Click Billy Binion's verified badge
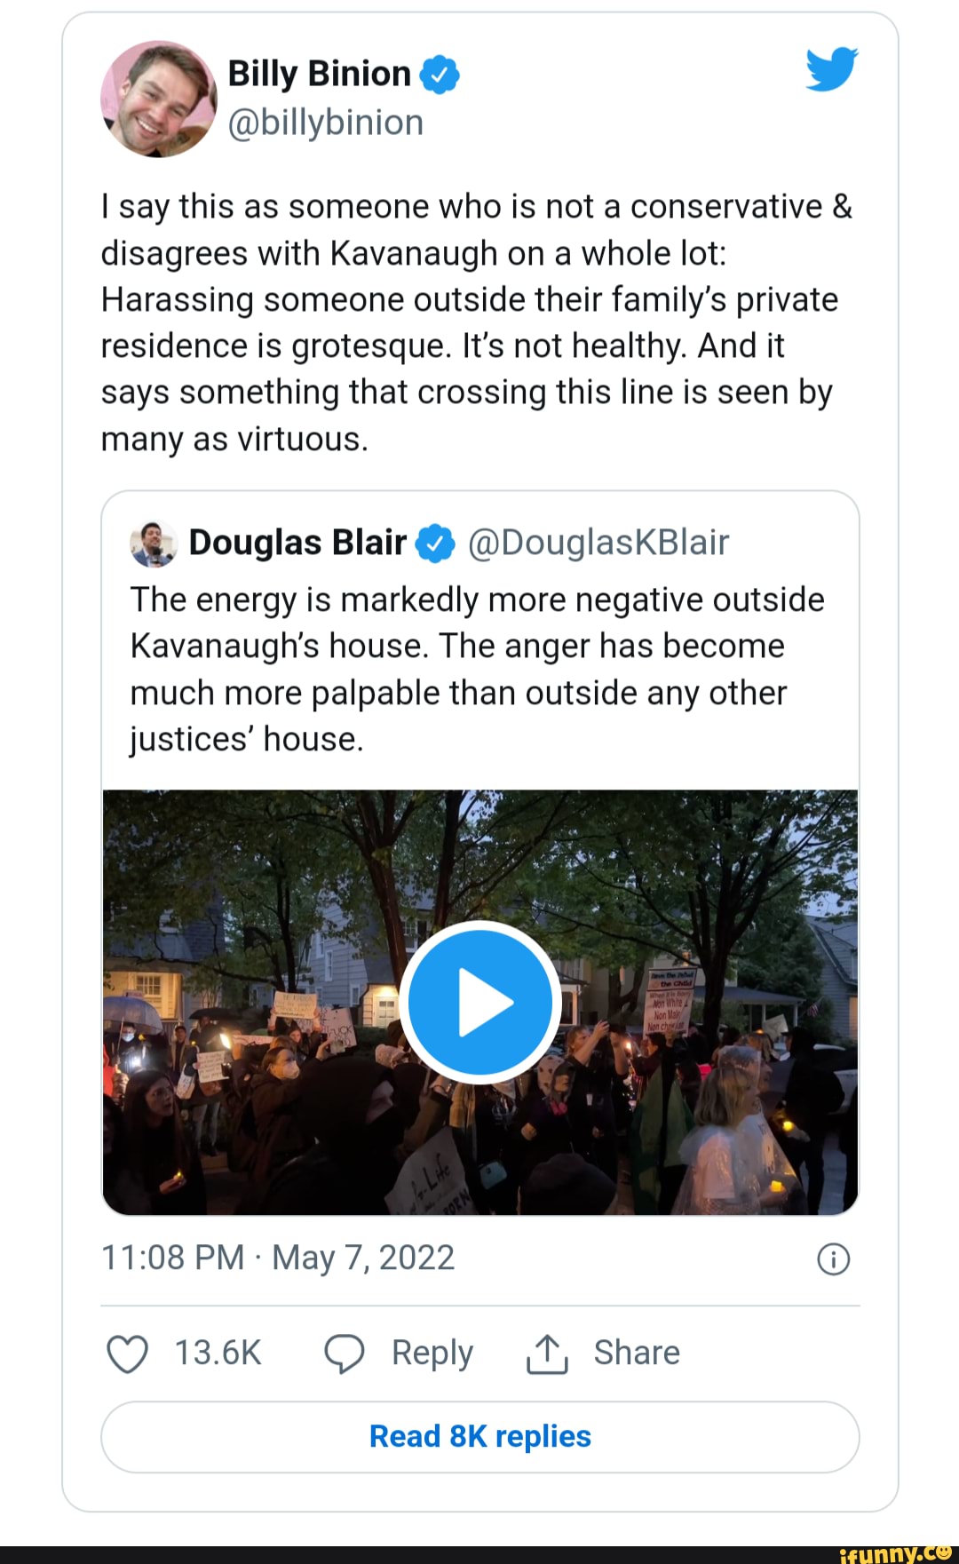The width and height of the screenshot is (959, 1564). coord(439,75)
